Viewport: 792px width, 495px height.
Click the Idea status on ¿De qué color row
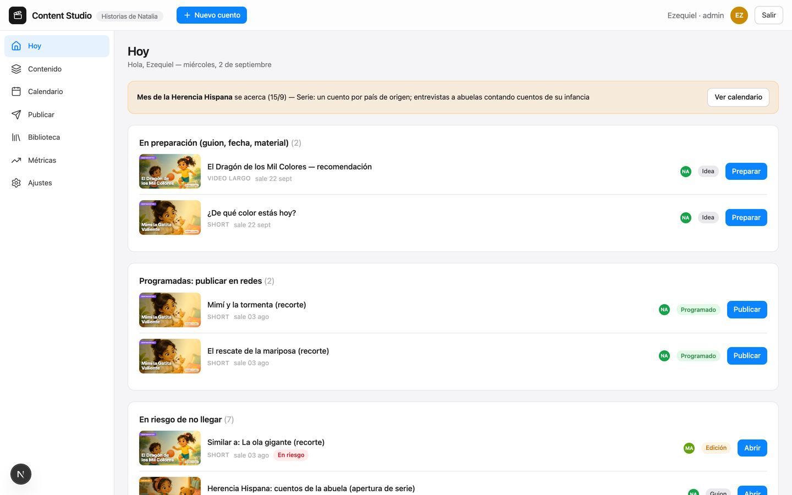708,218
